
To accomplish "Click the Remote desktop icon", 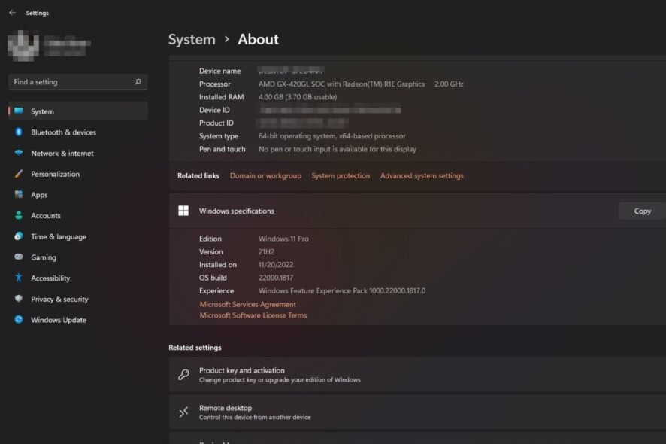I will coord(183,412).
